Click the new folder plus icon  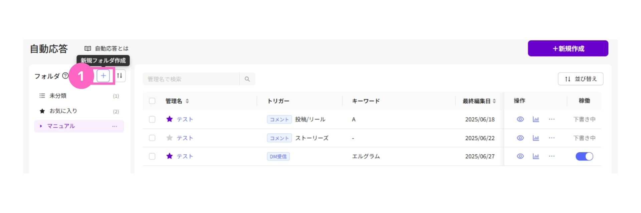coord(103,76)
